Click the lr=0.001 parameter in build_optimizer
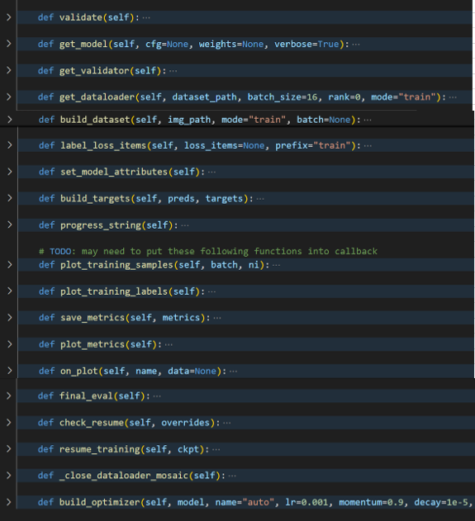Image resolution: width=475 pixels, height=521 pixels. point(306,502)
